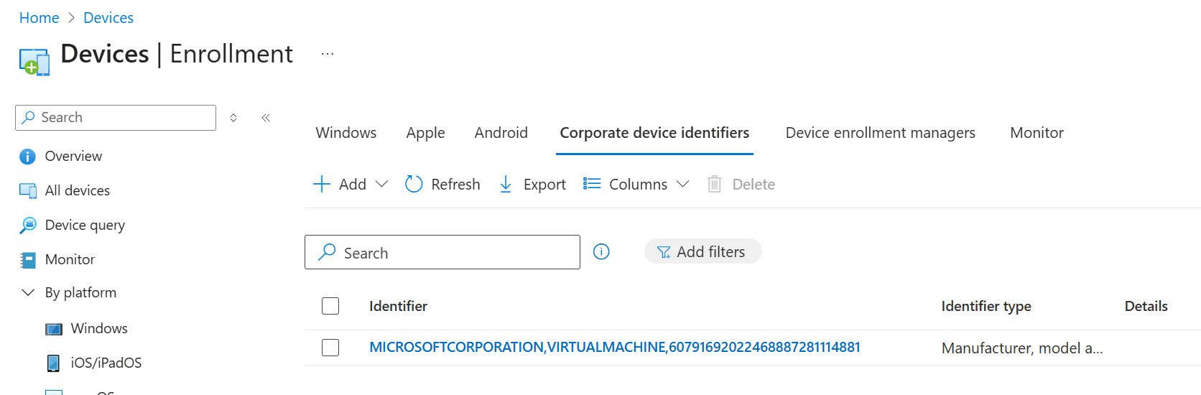The width and height of the screenshot is (1201, 395).
Task: Select iOS/iPadOS platform in the sidebar
Action: [x=106, y=363]
